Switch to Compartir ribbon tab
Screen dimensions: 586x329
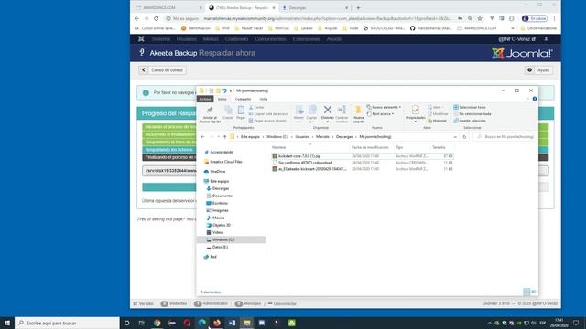(243, 99)
